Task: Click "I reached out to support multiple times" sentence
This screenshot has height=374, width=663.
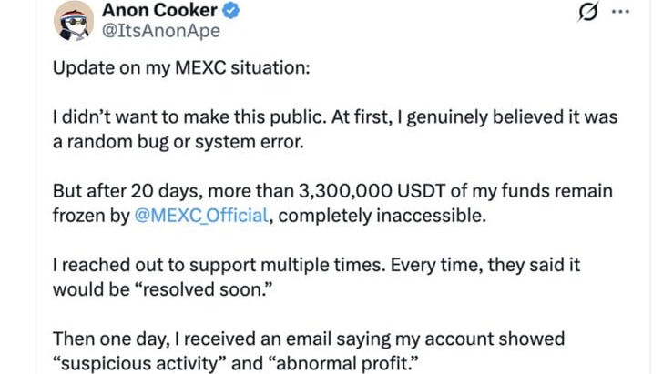Action: point(219,265)
